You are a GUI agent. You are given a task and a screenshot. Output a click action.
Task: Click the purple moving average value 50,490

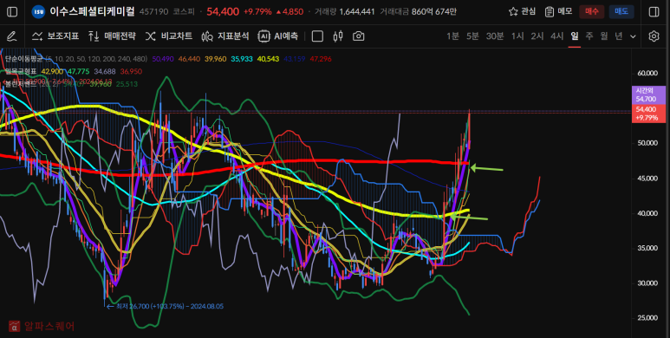163,59
